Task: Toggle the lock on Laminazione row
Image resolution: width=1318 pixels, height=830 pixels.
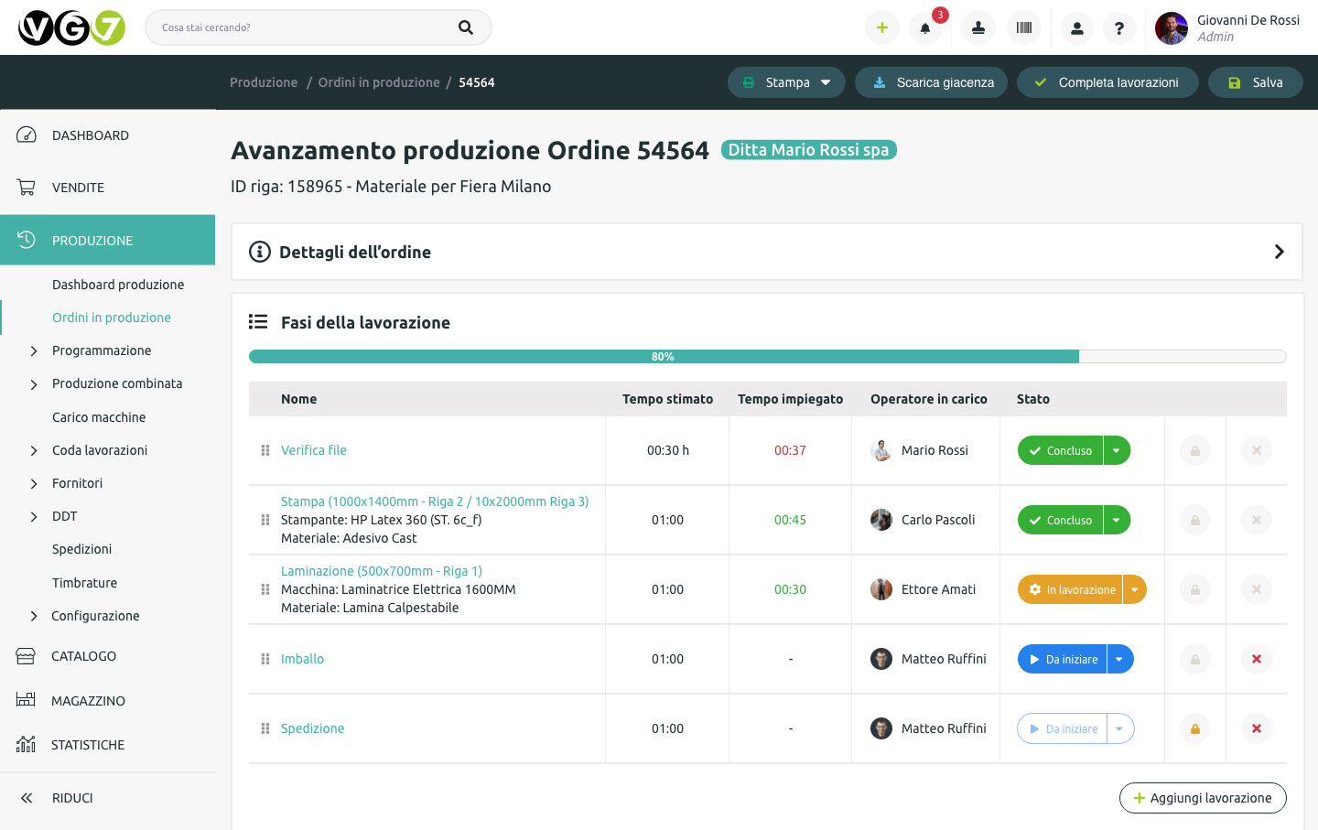Action: pyautogui.click(x=1194, y=589)
